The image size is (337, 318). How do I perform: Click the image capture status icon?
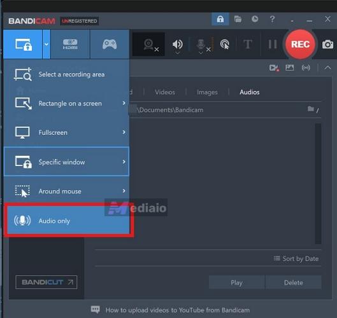tap(289, 68)
